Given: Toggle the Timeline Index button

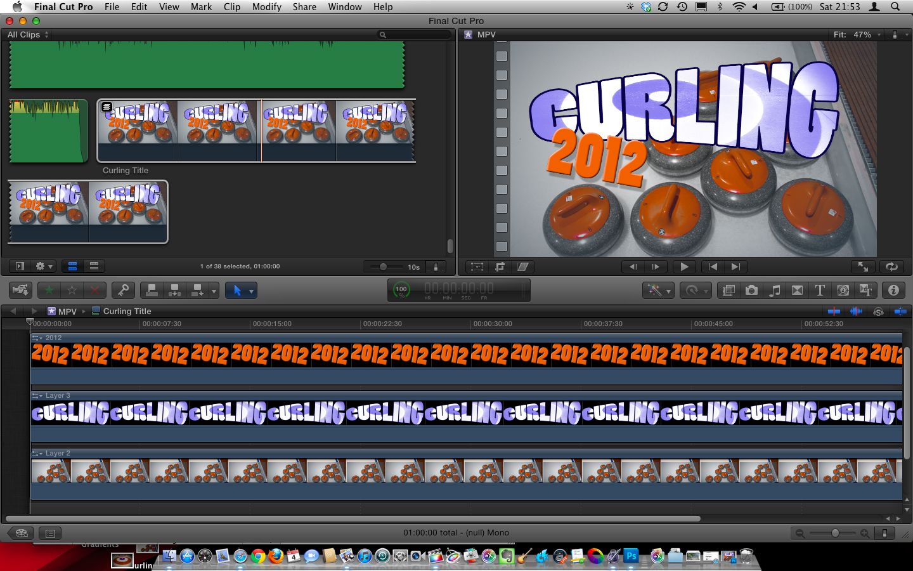Looking at the screenshot, I should coord(50,534).
